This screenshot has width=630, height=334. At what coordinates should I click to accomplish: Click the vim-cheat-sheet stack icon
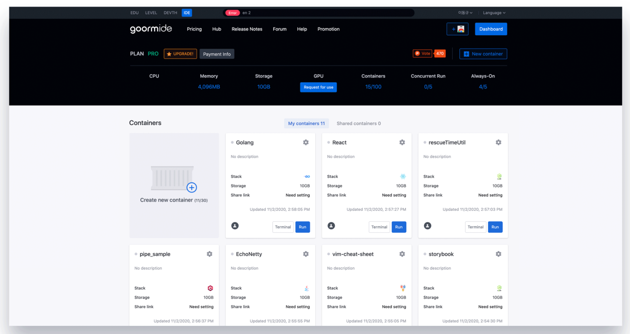403,288
